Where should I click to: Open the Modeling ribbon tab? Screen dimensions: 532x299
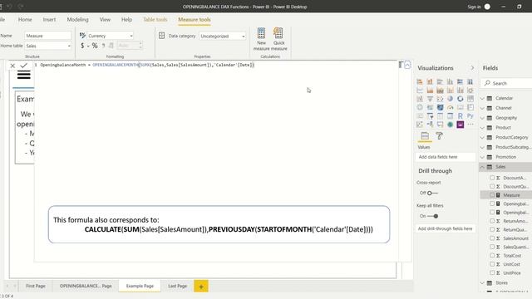[x=77, y=20]
